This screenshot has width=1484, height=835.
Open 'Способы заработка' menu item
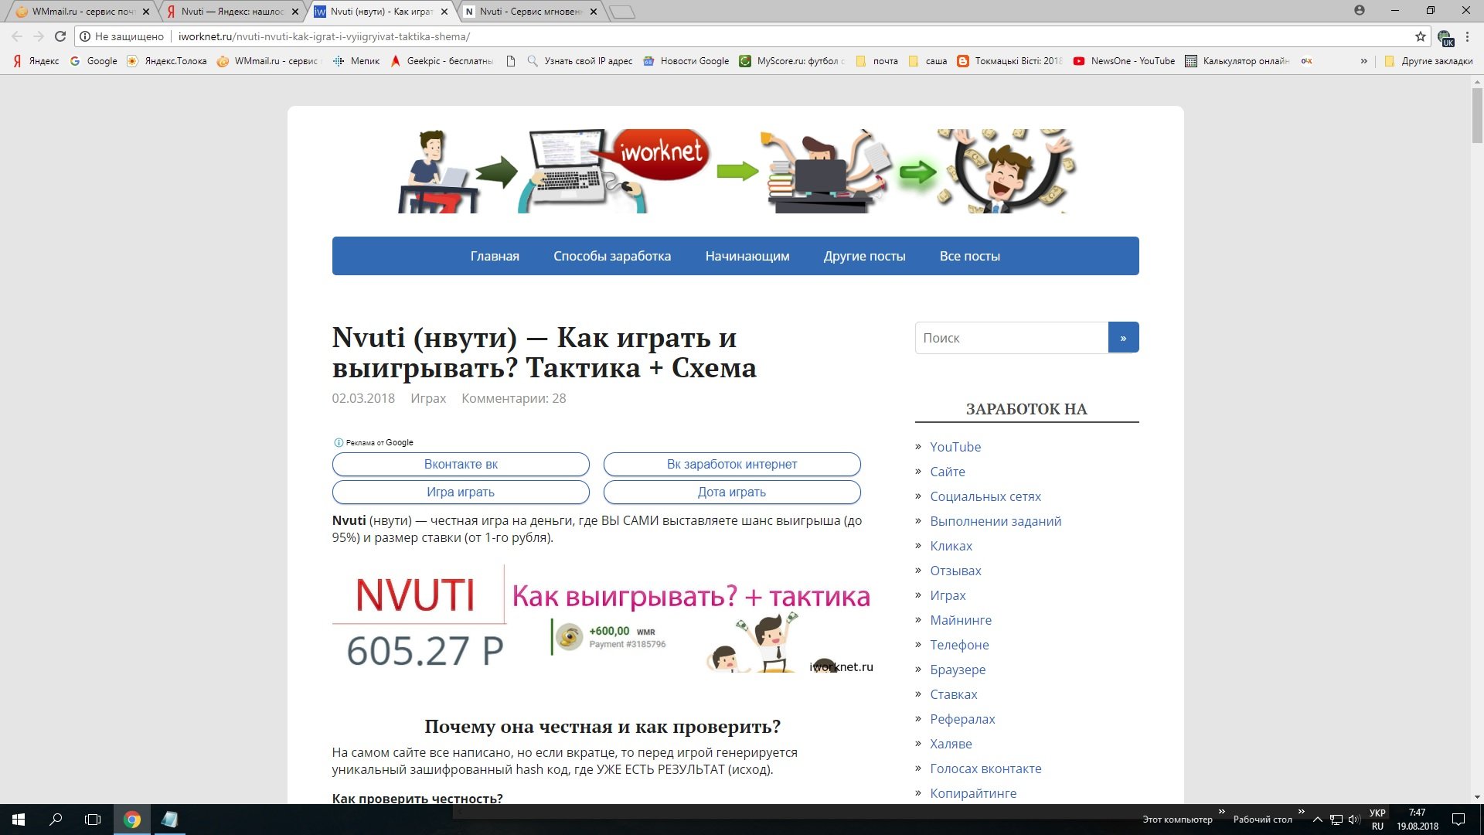click(612, 256)
